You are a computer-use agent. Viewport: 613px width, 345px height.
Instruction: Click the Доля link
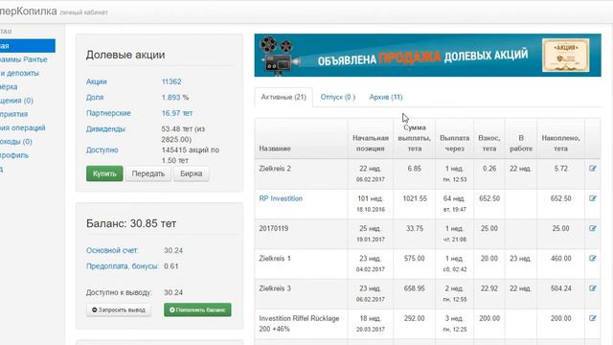click(x=95, y=98)
